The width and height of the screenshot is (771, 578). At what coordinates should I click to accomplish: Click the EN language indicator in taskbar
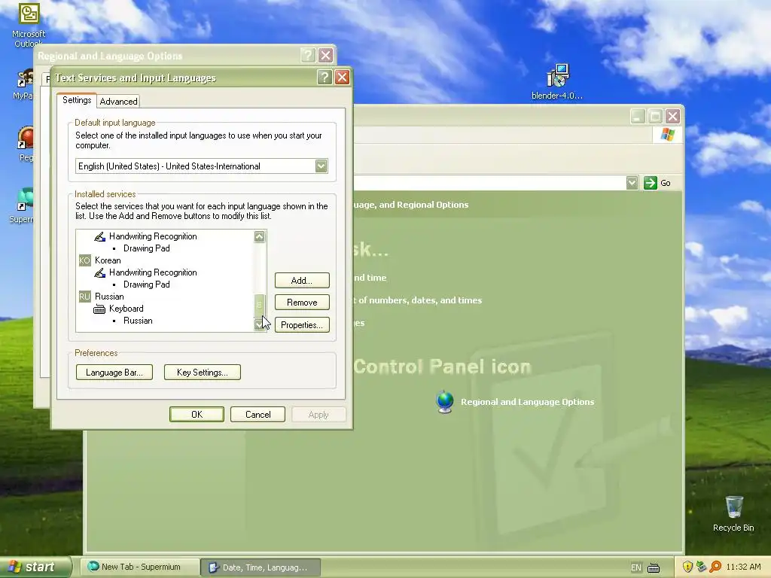tap(635, 567)
